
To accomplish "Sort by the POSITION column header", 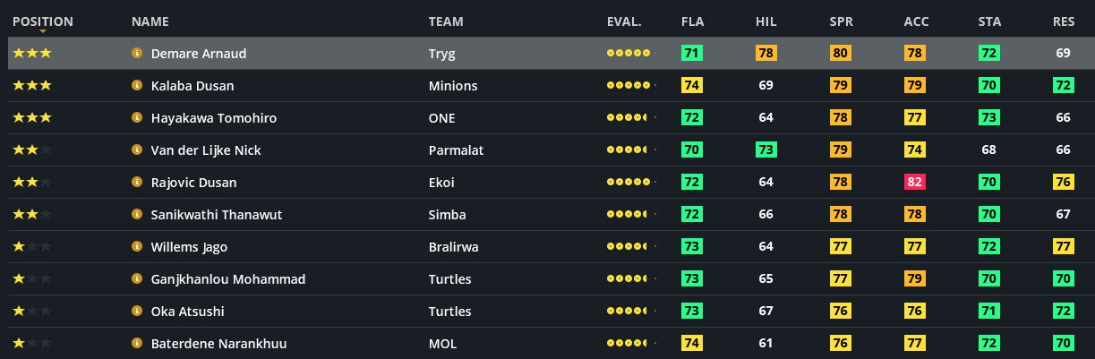I will pyautogui.click(x=43, y=21).
